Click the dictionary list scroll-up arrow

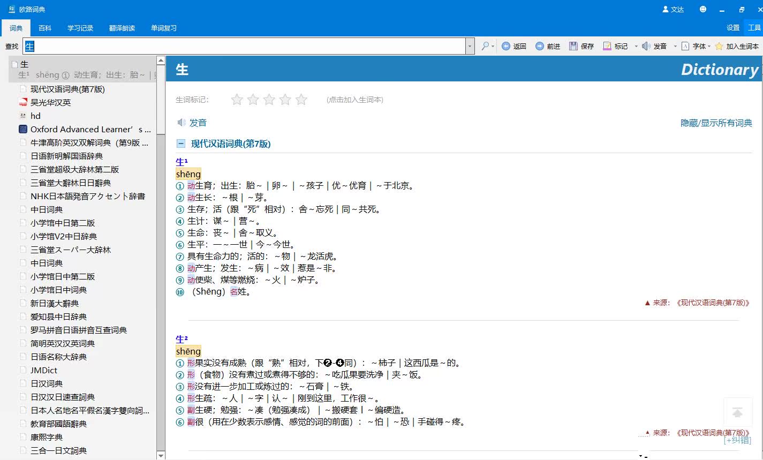[x=161, y=61]
